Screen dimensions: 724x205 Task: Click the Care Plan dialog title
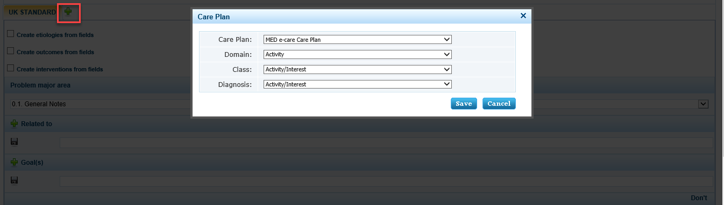click(x=214, y=17)
